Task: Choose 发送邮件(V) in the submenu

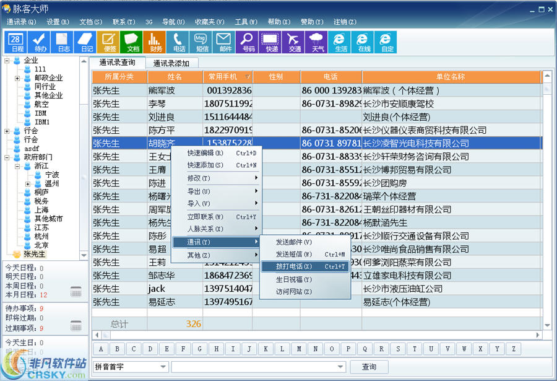Action: point(306,242)
